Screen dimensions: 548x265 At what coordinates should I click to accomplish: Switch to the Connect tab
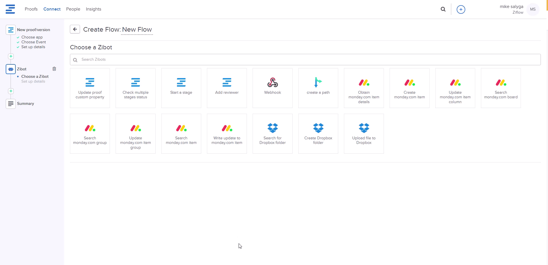click(52, 9)
